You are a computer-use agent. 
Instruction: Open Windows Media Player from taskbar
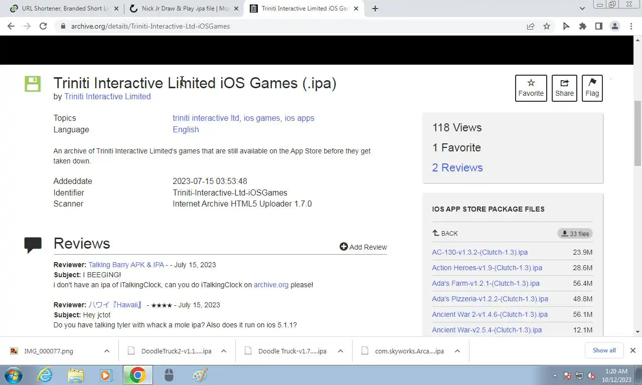106,375
